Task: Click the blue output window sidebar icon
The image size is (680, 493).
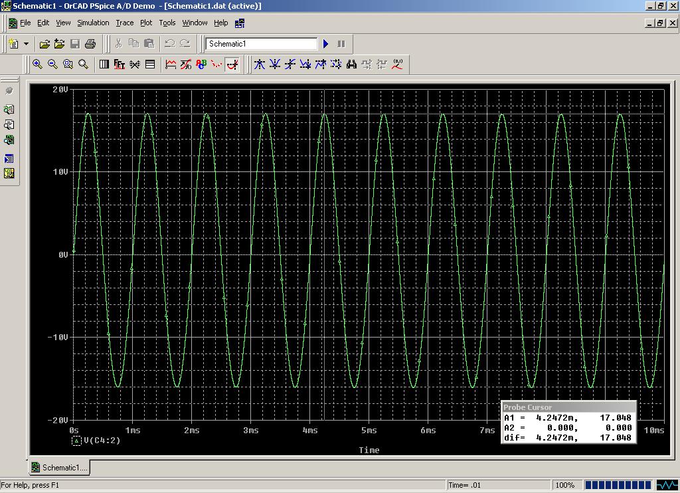Action: [9, 159]
